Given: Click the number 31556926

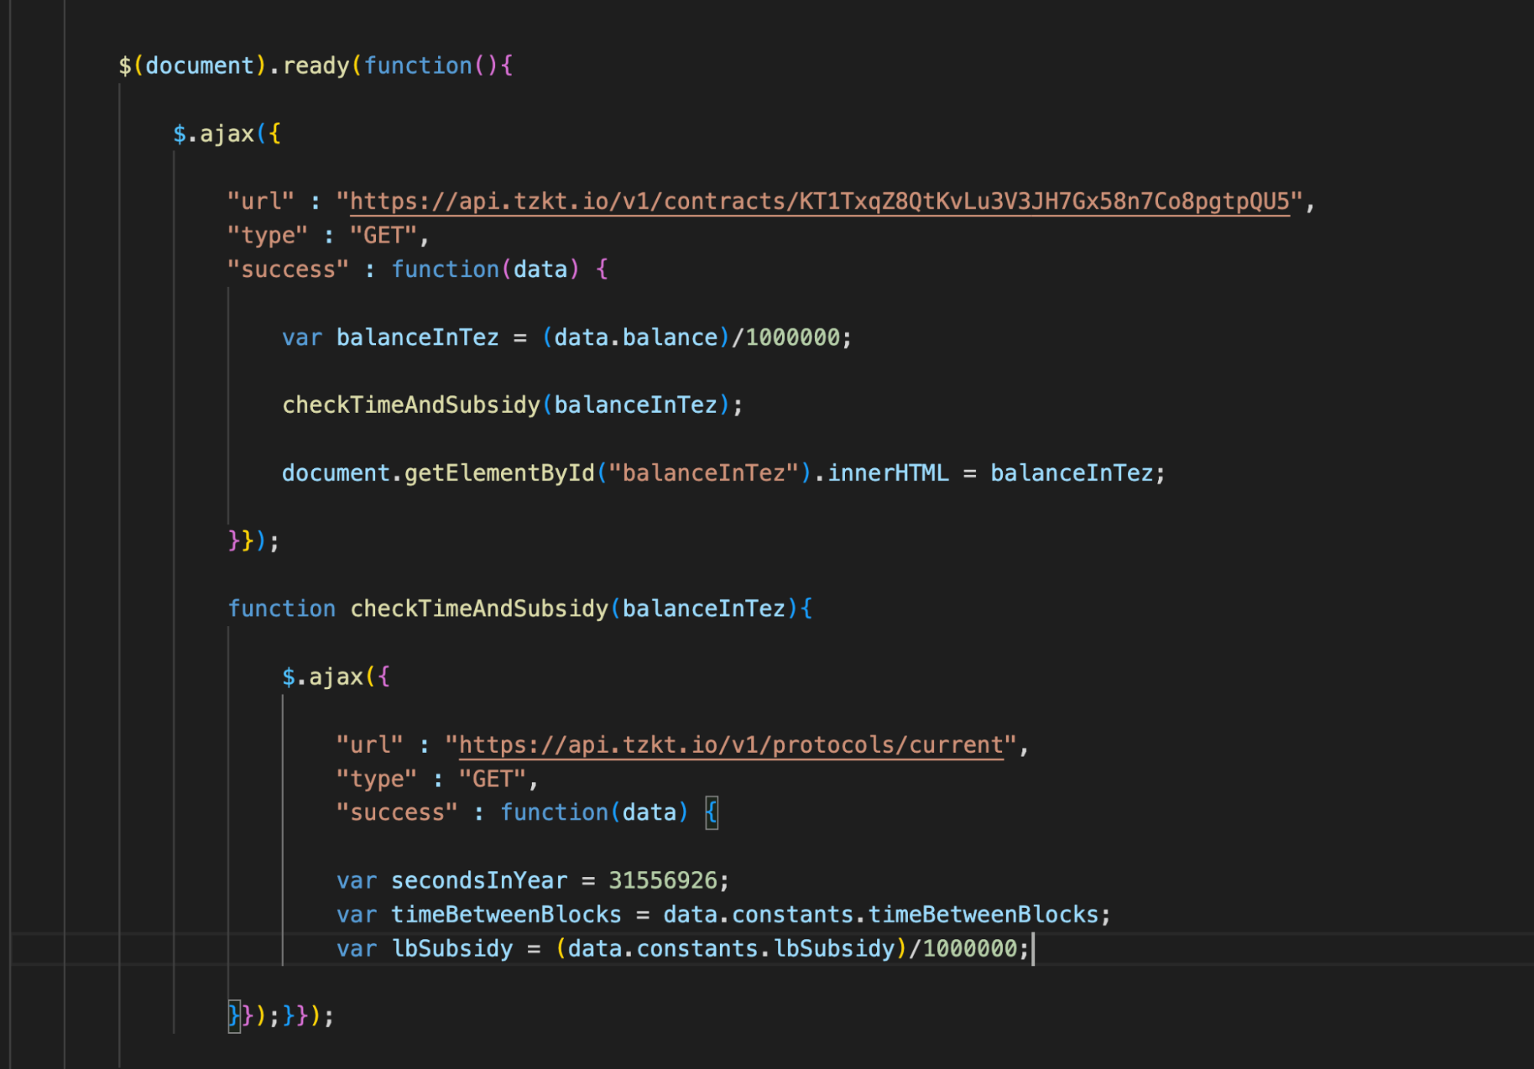Looking at the screenshot, I should [662, 880].
